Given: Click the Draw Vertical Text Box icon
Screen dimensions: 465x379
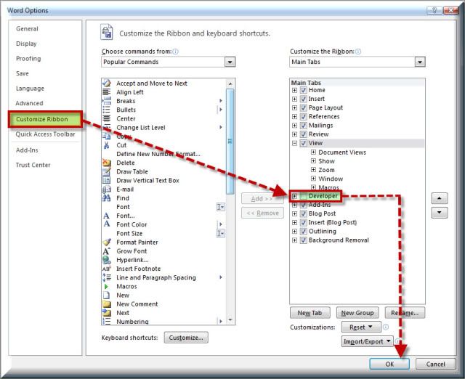Looking at the screenshot, I should pyautogui.click(x=107, y=180).
